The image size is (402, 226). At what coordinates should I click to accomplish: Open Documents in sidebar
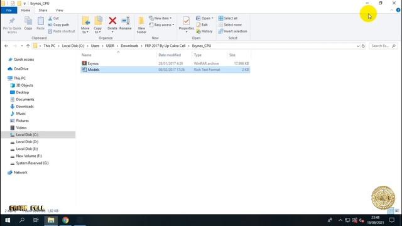point(25,99)
